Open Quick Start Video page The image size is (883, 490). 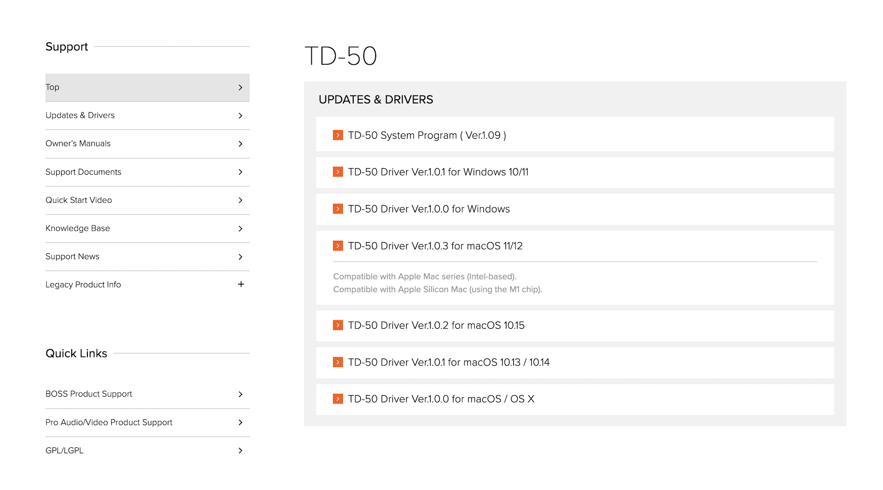click(79, 200)
